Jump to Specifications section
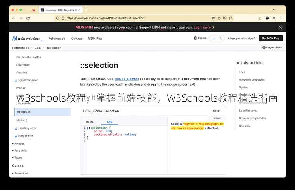This screenshot has height=190, width=295. click(248, 111)
